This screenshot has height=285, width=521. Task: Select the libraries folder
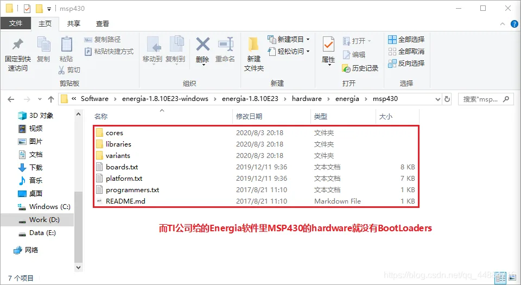point(118,144)
